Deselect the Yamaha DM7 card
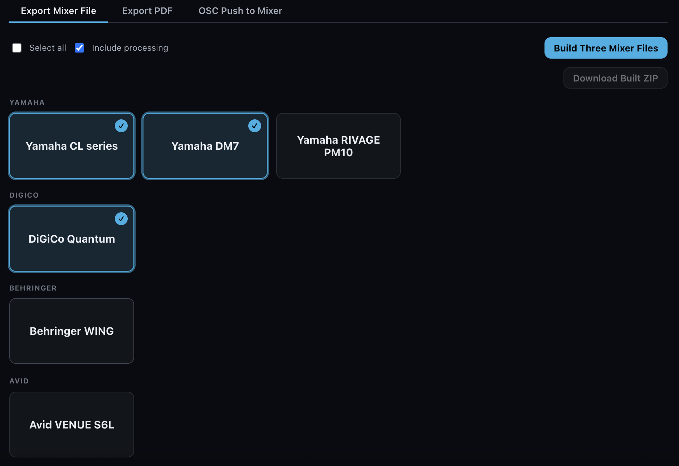The image size is (679, 466). coord(205,146)
